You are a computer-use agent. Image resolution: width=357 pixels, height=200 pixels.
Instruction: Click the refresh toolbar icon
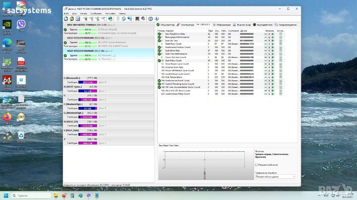[x=66, y=19]
